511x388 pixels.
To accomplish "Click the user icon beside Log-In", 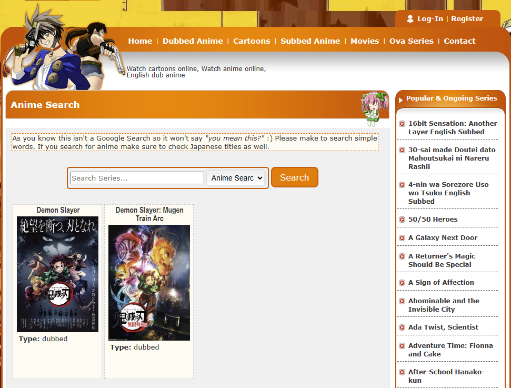I will pos(410,19).
